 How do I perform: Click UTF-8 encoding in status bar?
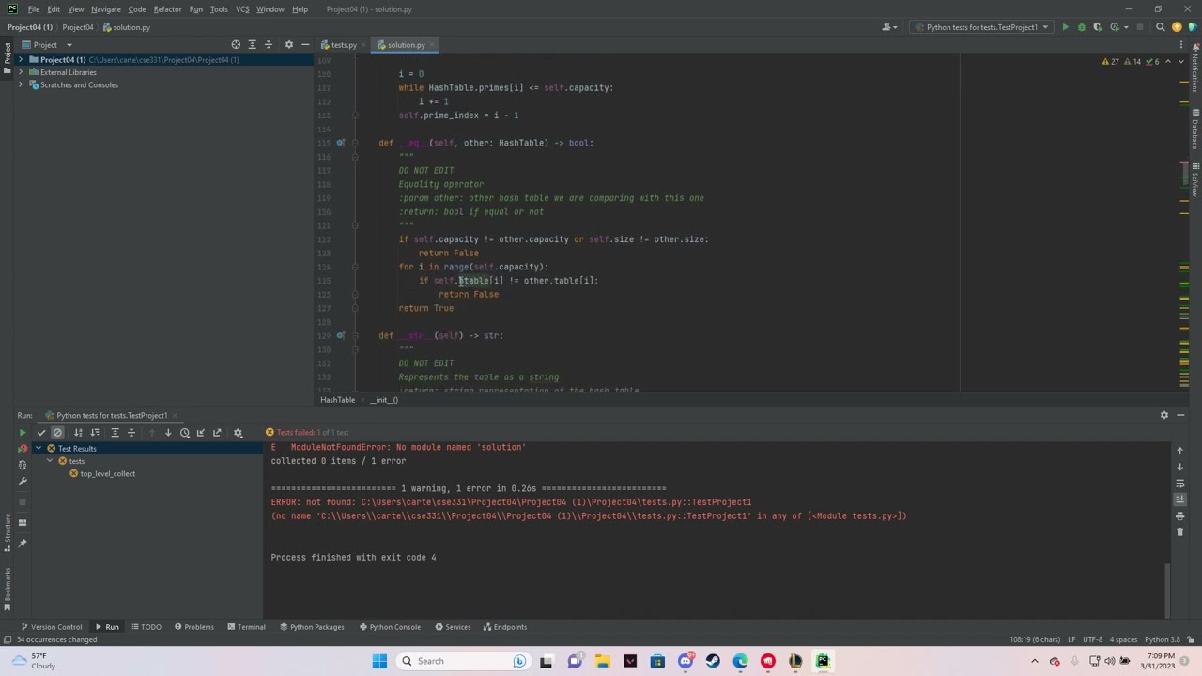coord(1092,640)
